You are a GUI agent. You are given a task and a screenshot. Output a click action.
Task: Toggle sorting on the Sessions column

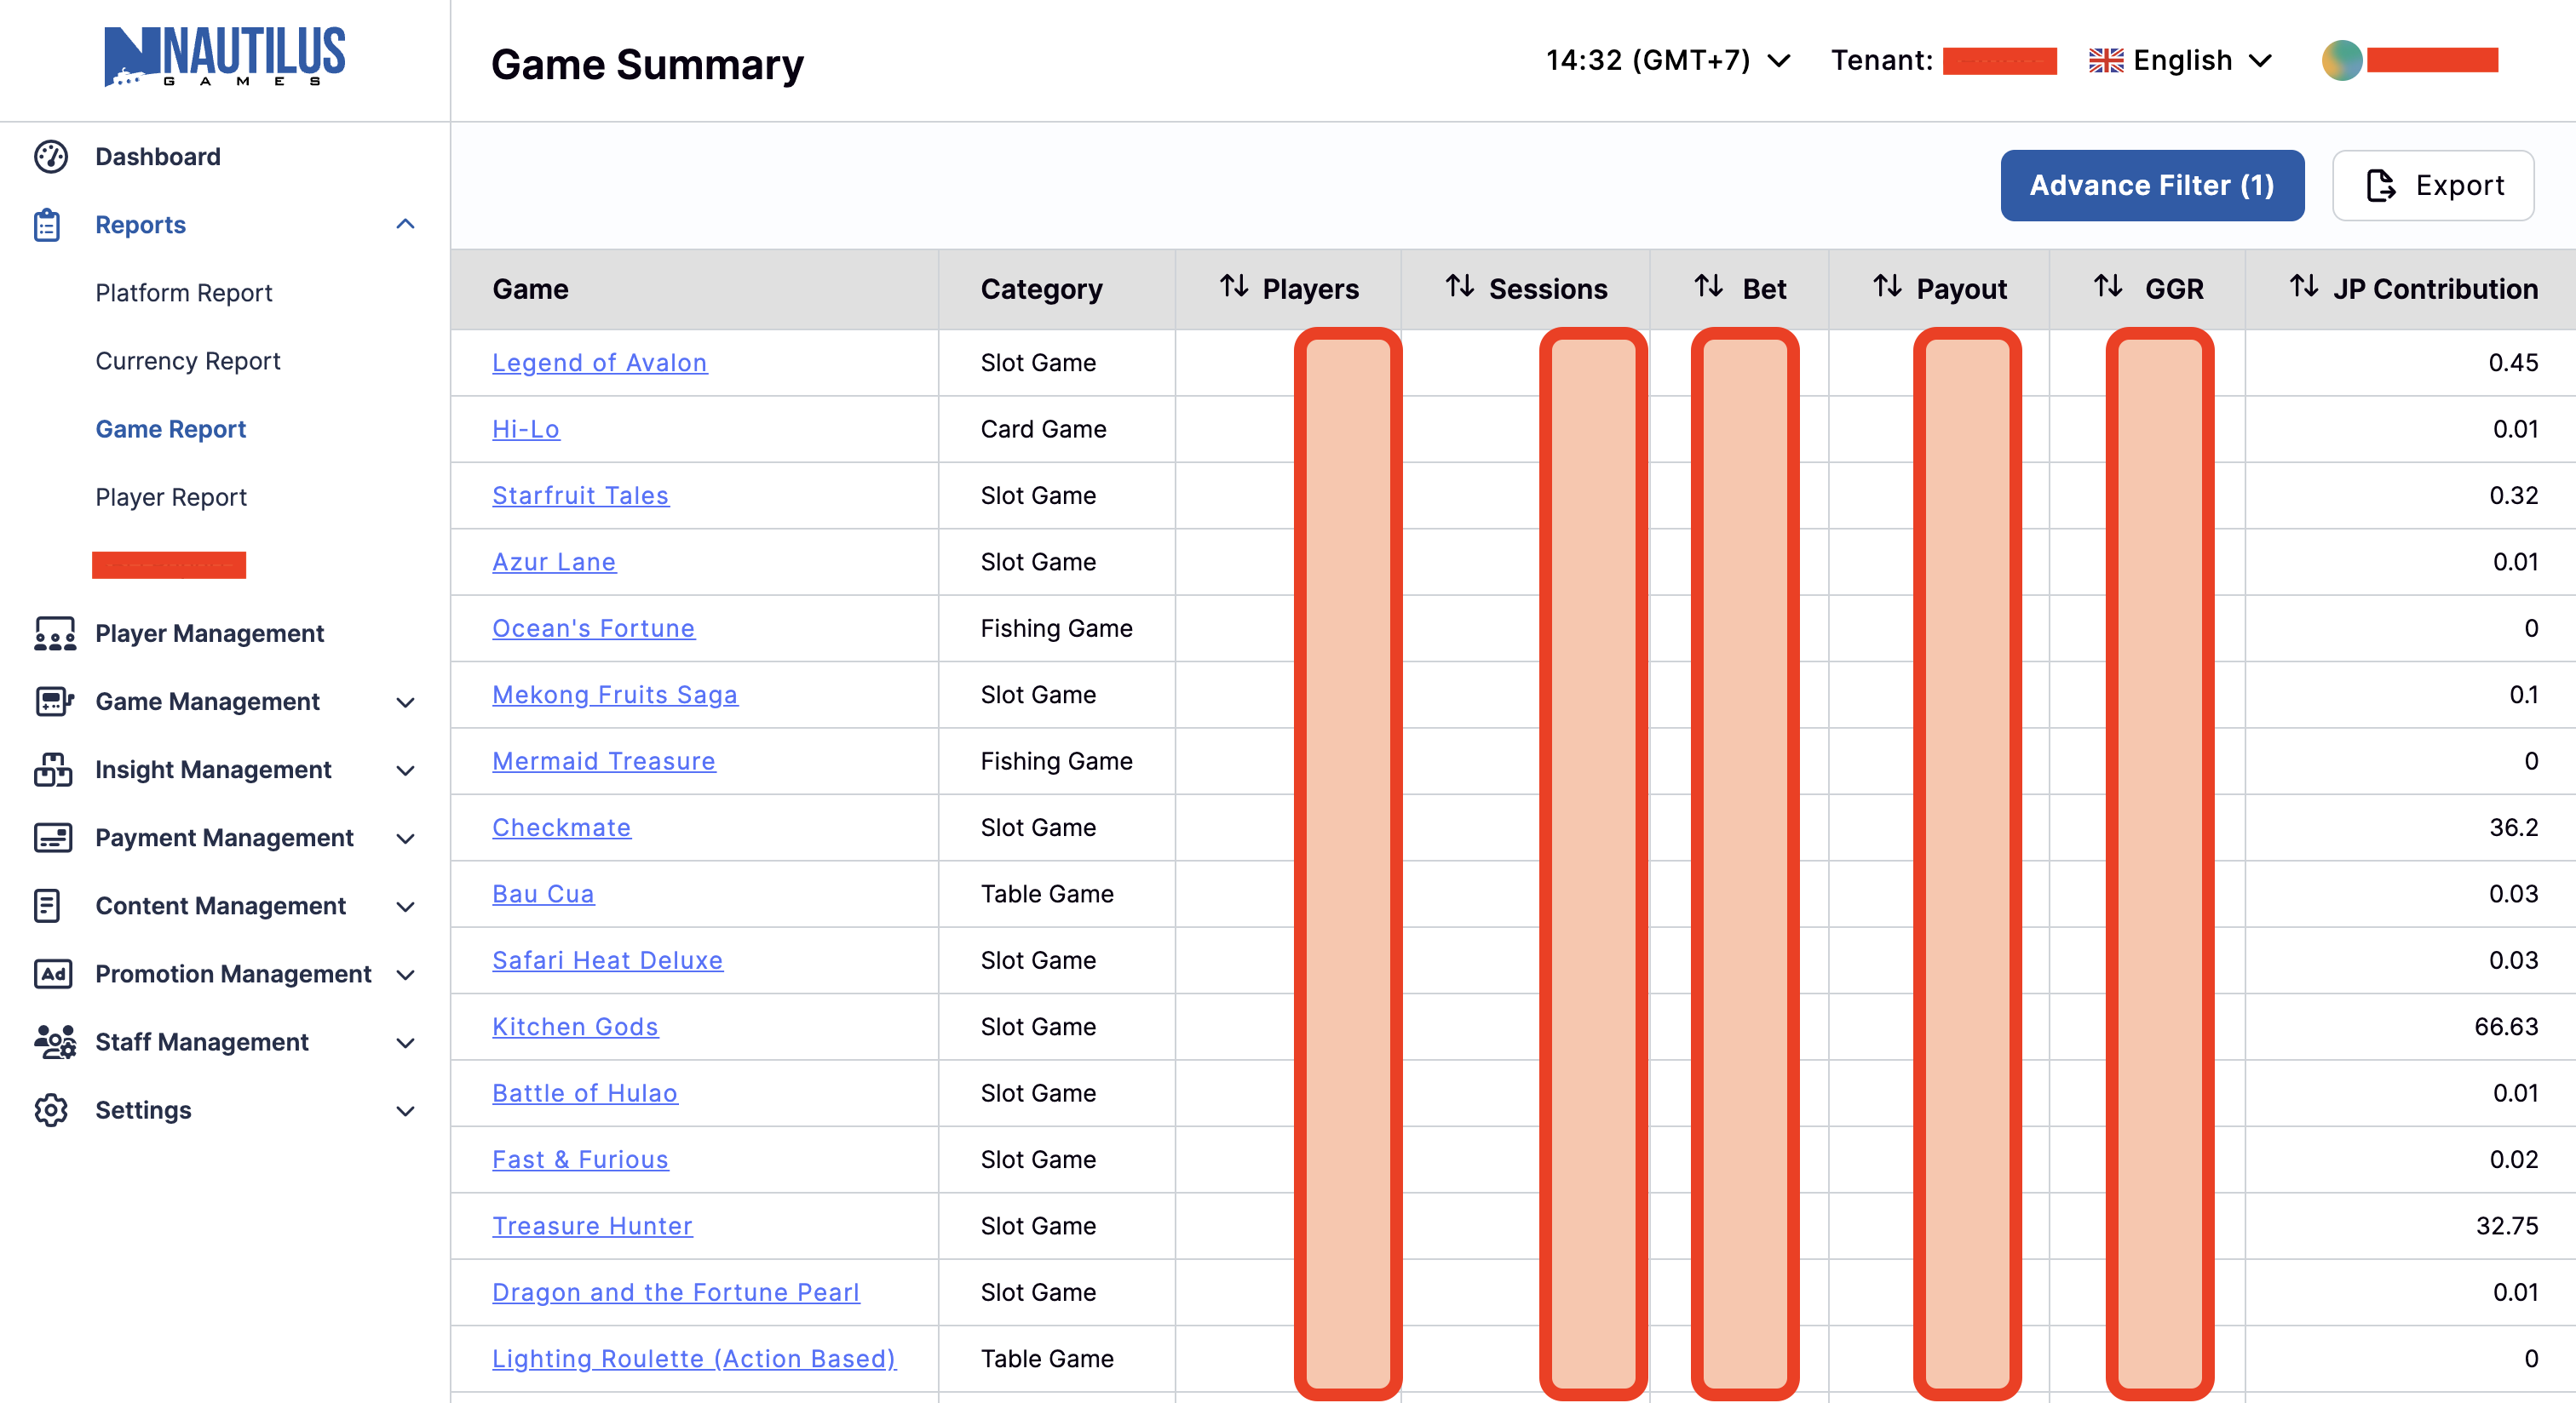pos(1459,288)
